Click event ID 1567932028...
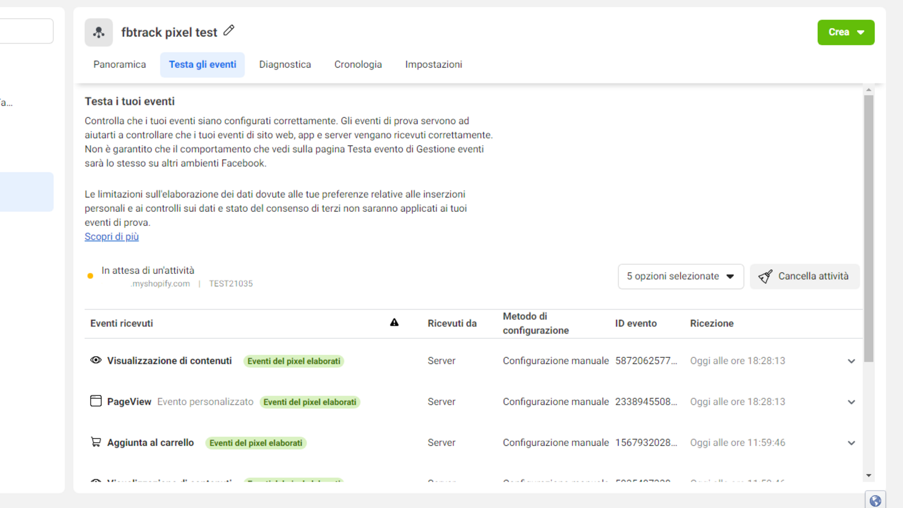Image resolution: width=903 pixels, height=508 pixels. (x=646, y=443)
